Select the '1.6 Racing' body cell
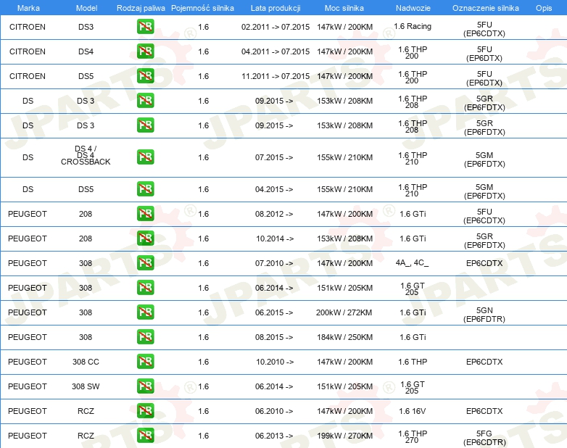The image size is (567, 448). 413,26
